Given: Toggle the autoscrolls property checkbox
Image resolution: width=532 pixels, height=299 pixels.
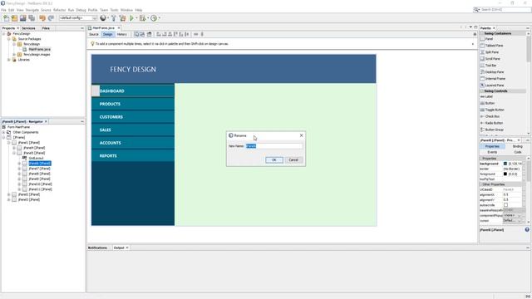Looking at the screenshot, I should click(x=505, y=205).
